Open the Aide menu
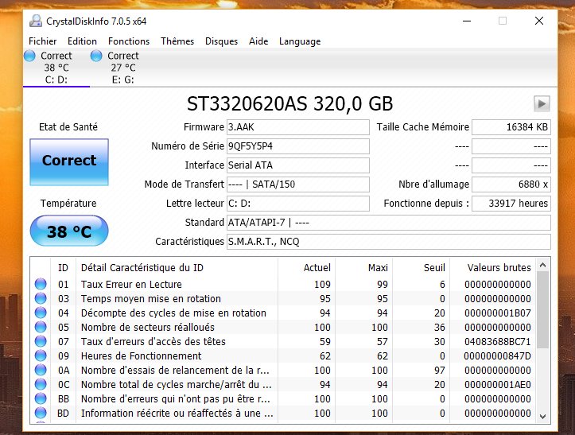575x435 pixels. [x=258, y=41]
